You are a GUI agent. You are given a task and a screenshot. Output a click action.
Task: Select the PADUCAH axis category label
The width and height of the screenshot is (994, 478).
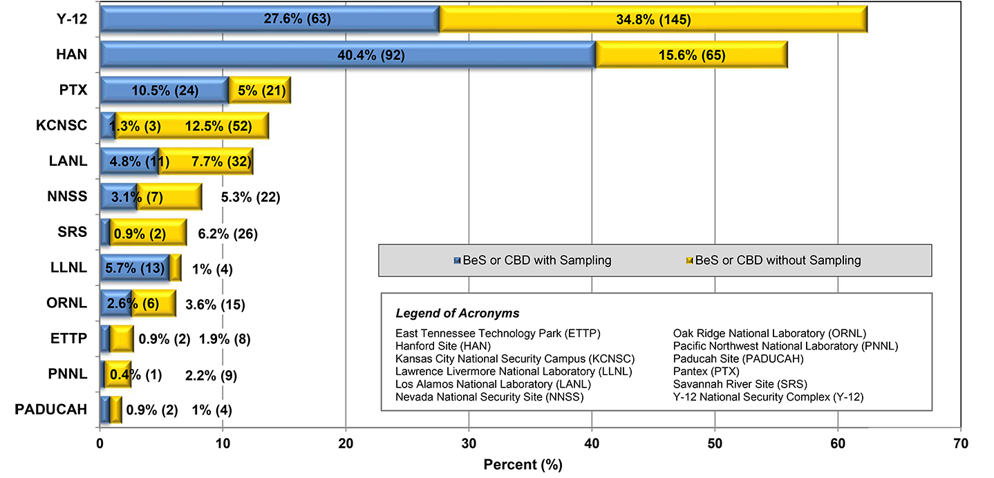51,410
